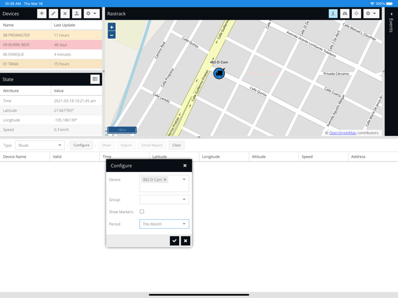Click the Value column header in the State panel

click(x=76, y=90)
